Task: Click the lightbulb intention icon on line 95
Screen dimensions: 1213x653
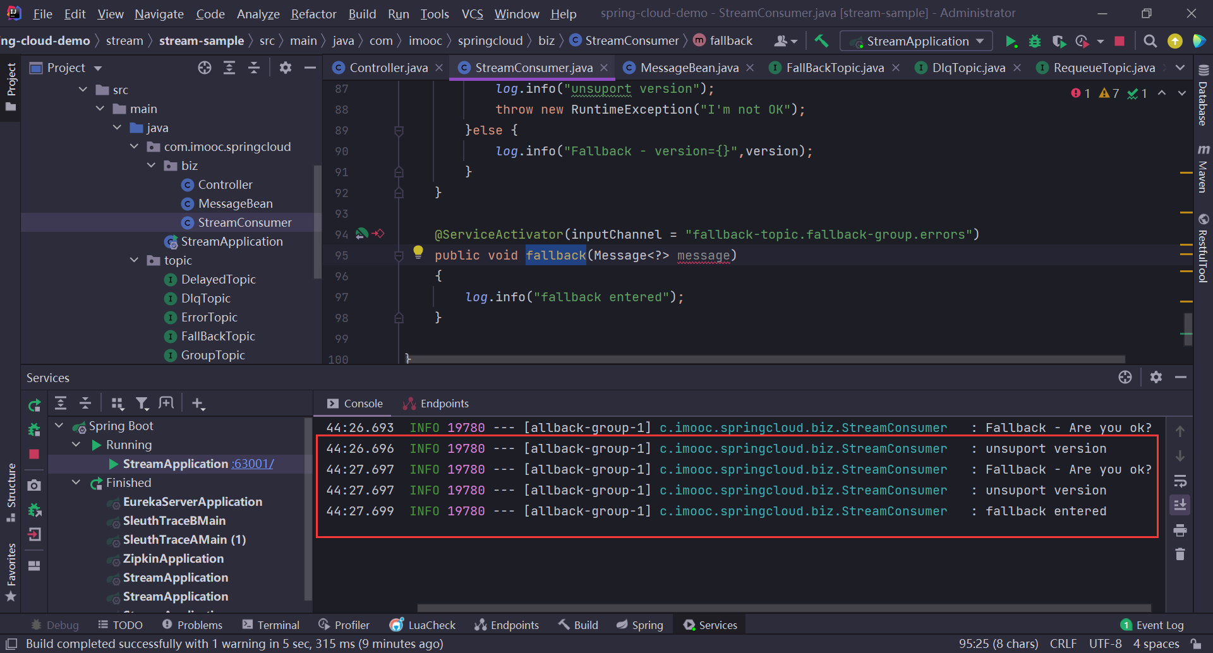Action: point(418,252)
